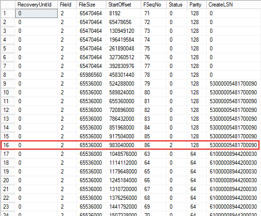The image size is (261, 216).
Task: Select the FileSize column header
Action: point(91,5)
